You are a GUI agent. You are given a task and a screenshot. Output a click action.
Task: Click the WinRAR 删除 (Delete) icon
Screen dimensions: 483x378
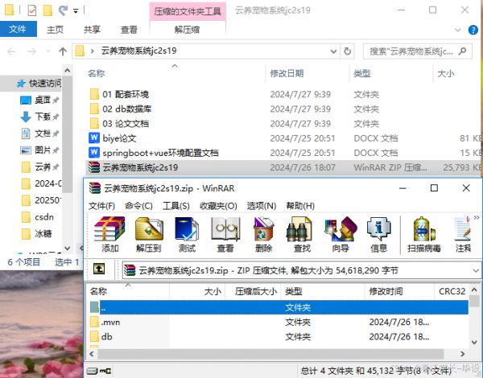264,229
